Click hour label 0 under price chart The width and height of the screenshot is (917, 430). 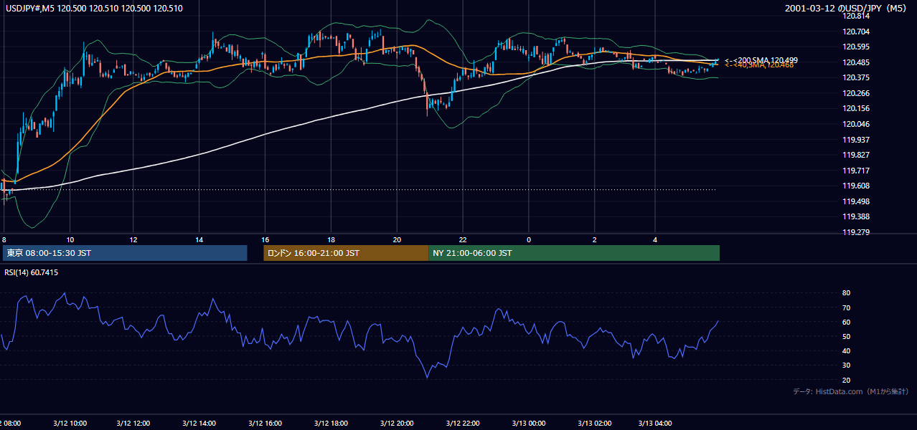pyautogui.click(x=529, y=239)
